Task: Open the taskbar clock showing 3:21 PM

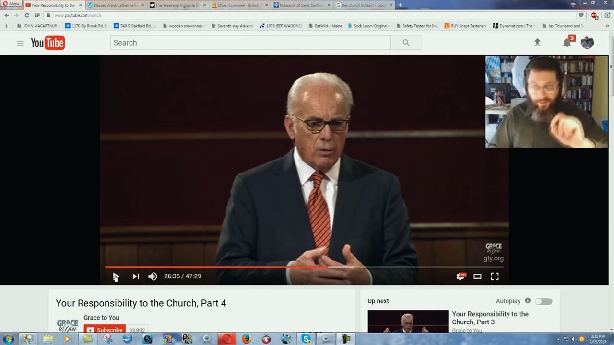Action: click(598, 339)
